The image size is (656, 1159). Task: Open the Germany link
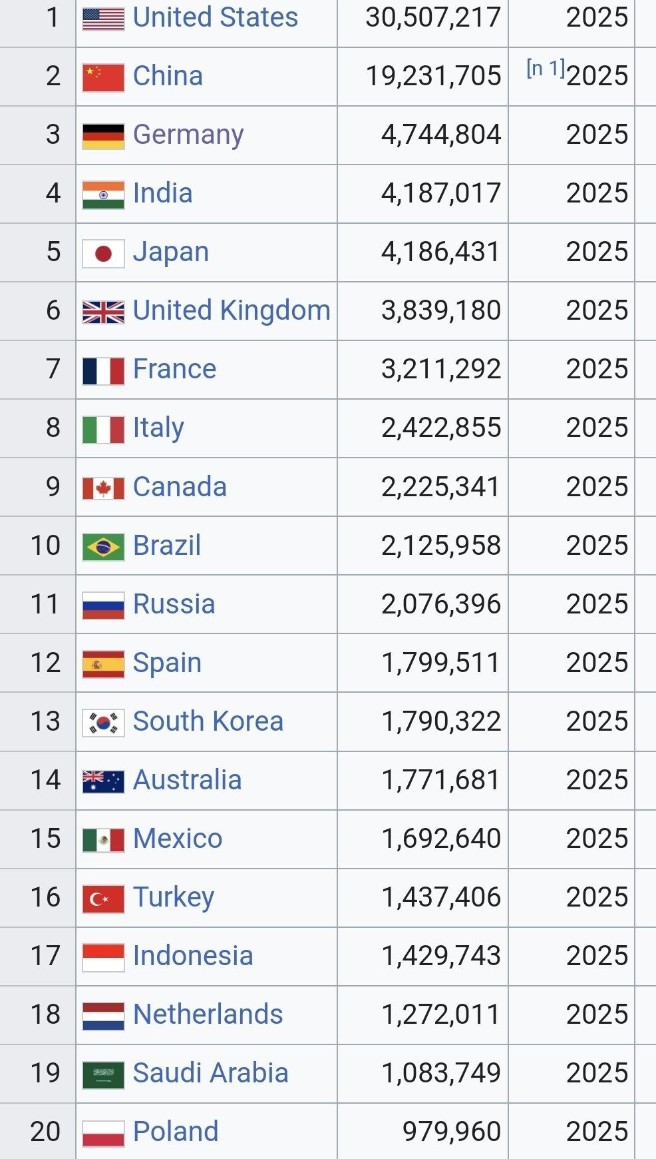(x=188, y=135)
